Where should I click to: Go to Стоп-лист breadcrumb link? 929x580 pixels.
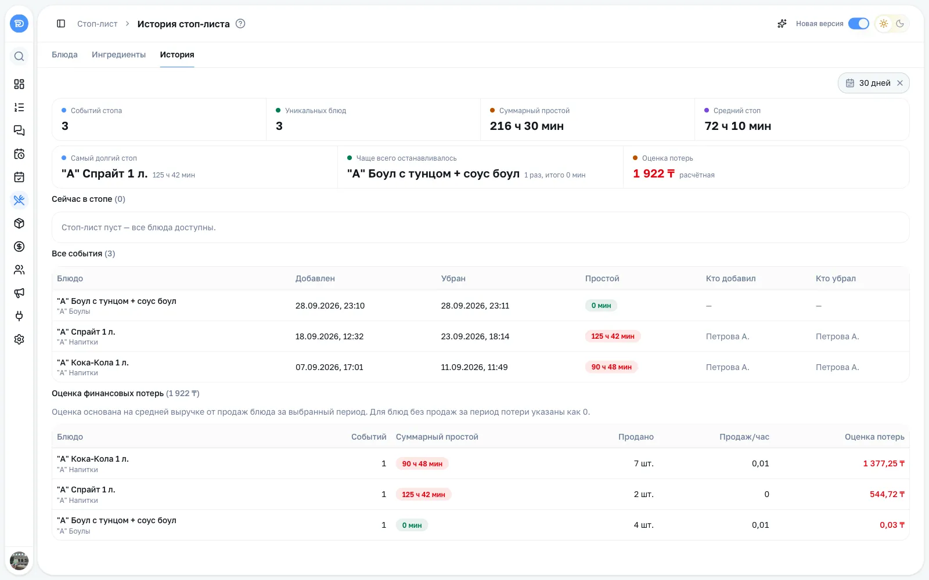tap(98, 24)
